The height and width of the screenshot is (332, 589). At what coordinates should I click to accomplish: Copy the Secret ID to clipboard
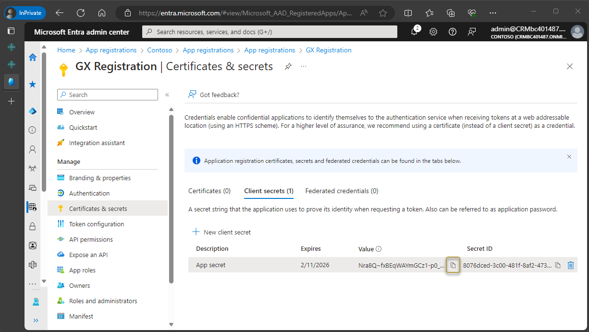click(558, 265)
